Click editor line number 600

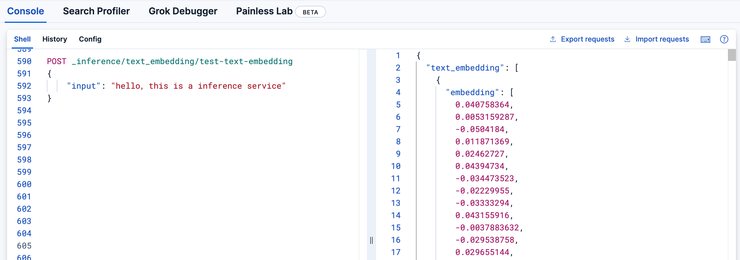click(24, 184)
